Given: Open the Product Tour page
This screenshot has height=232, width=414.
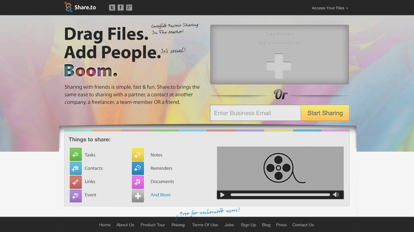Looking at the screenshot, I should [152, 225].
